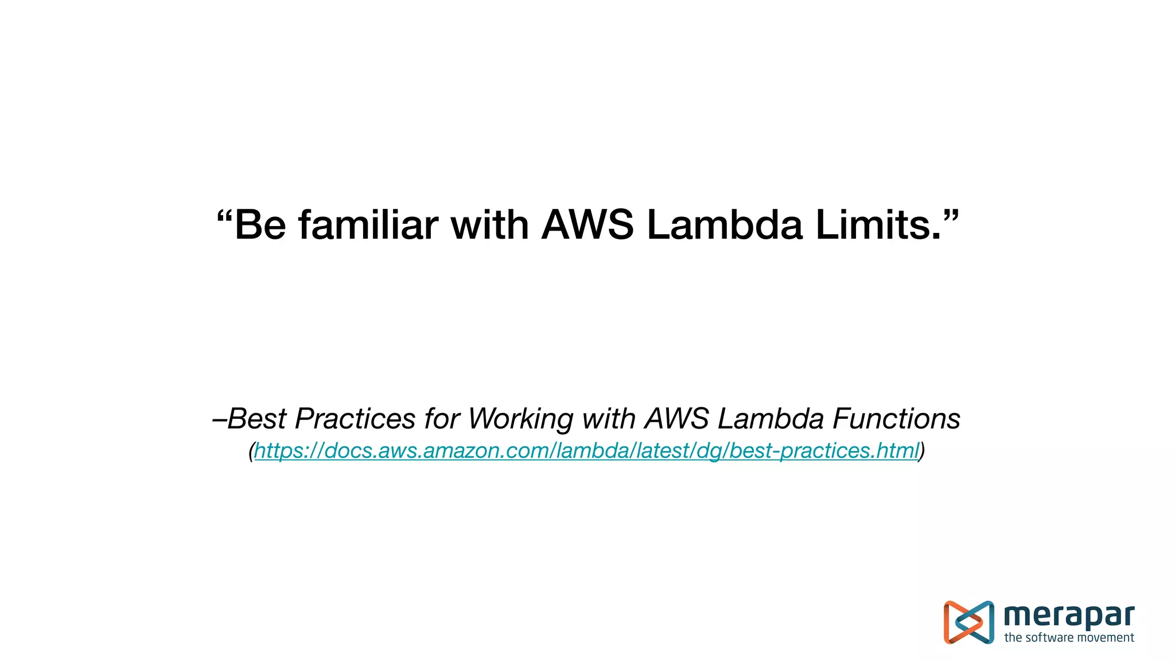Click the opening parenthesis before the URL
1175x661 pixels.
(251, 452)
